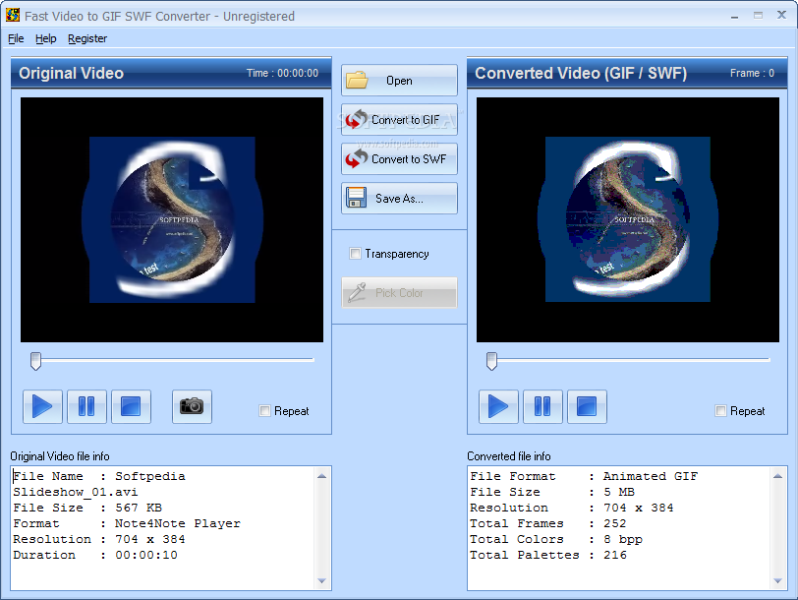
Task: Open the Register menu
Action: coord(87,38)
